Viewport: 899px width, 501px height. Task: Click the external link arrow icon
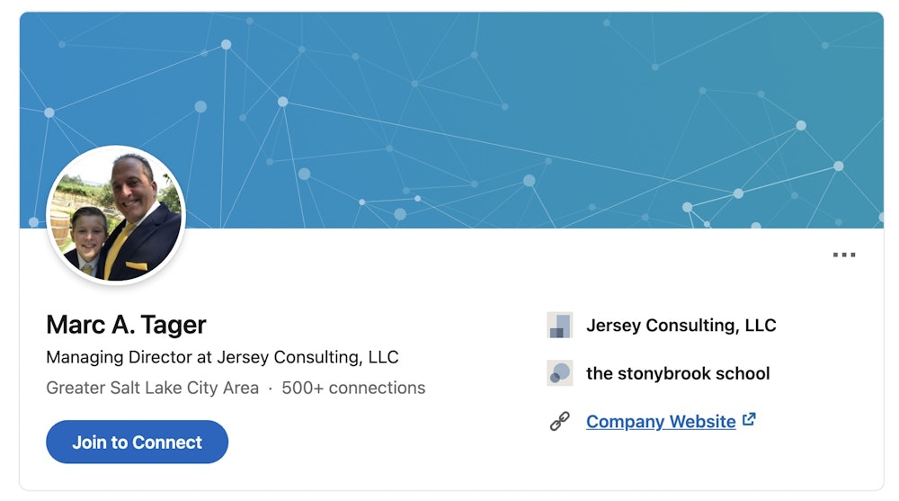point(749,420)
